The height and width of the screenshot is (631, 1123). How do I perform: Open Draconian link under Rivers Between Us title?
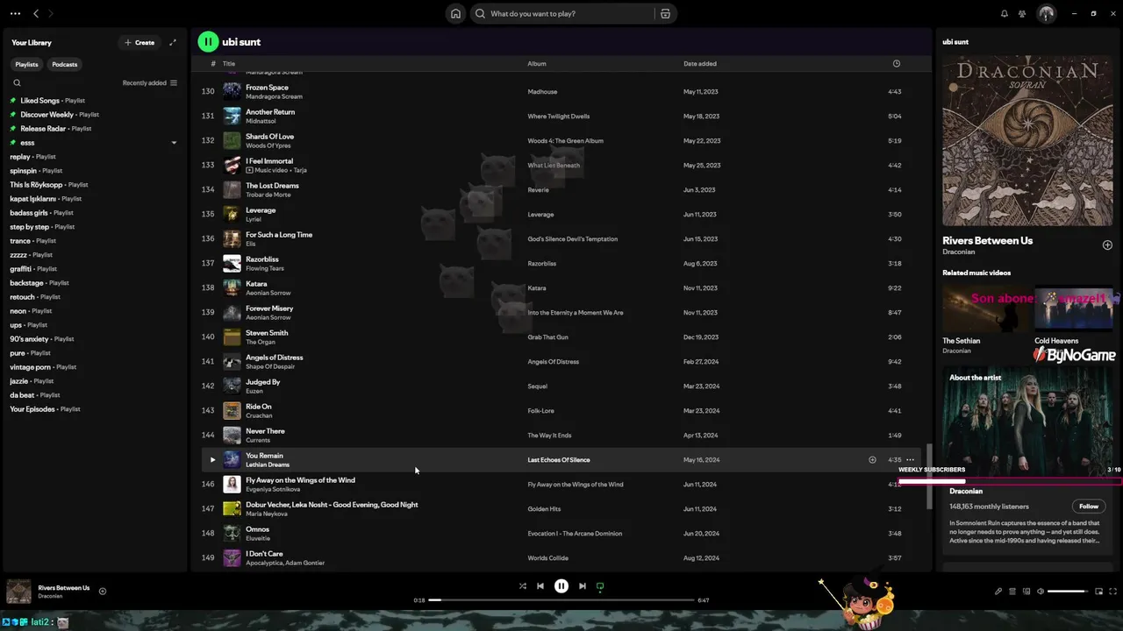(958, 252)
